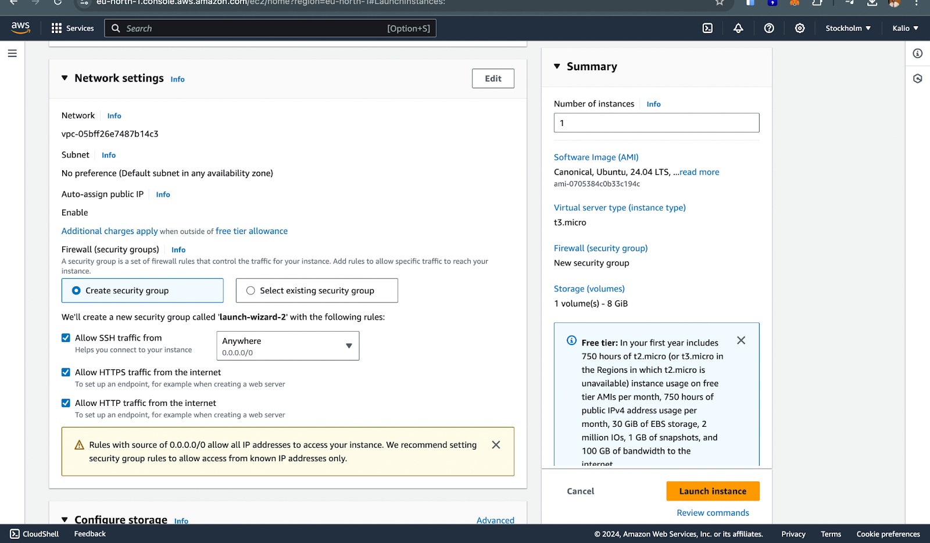This screenshot has height=543, width=930.
Task: Click the Services menu label
Action: 80,28
